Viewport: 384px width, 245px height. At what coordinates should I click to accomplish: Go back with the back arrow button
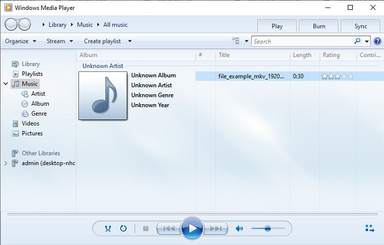pyautogui.click(x=11, y=25)
